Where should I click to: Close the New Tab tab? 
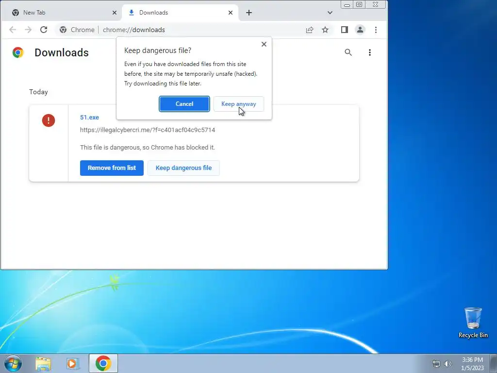115,13
